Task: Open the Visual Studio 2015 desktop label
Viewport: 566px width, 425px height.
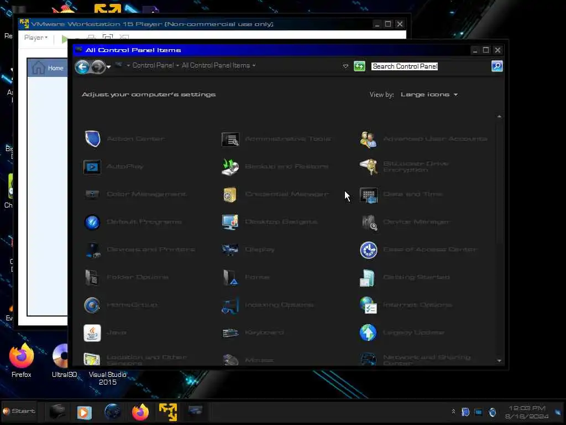Action: click(x=108, y=379)
